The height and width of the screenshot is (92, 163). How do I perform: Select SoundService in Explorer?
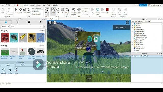(140, 49)
